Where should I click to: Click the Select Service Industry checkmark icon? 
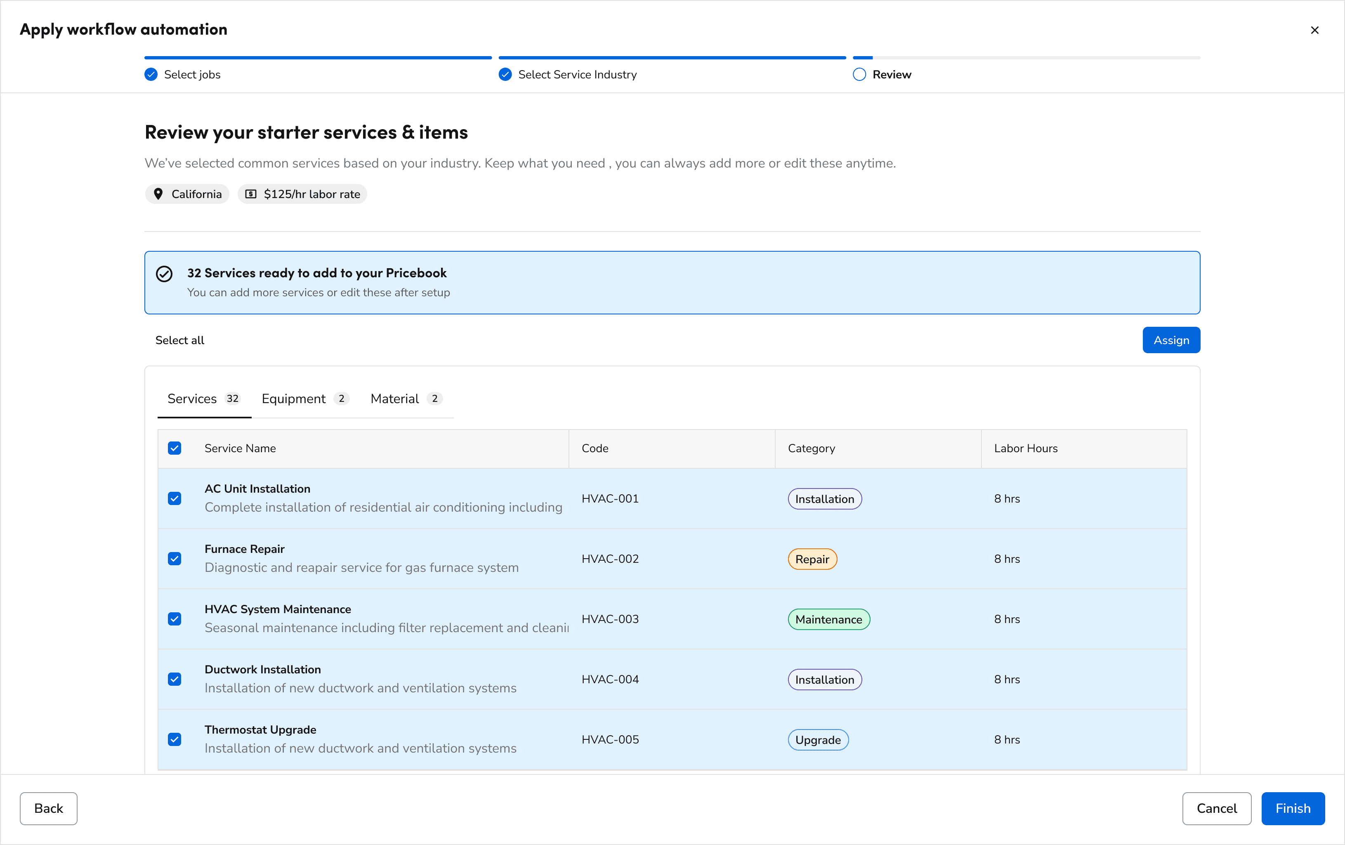pos(505,74)
